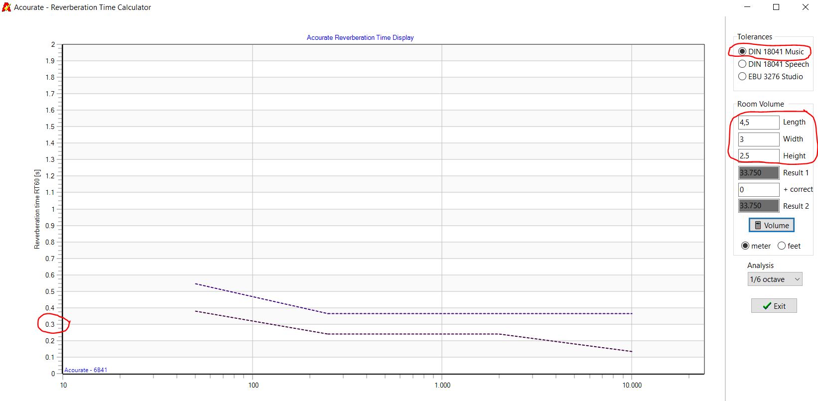Click the '100' frequency axis label
The width and height of the screenshot is (818, 401).
point(254,385)
